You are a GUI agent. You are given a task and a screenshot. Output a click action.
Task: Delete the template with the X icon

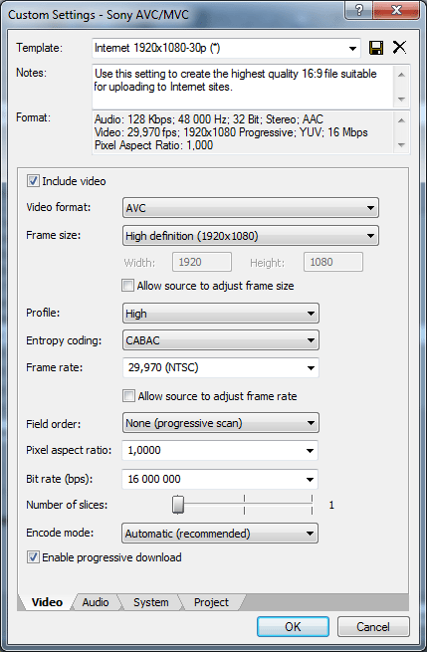[x=399, y=48]
